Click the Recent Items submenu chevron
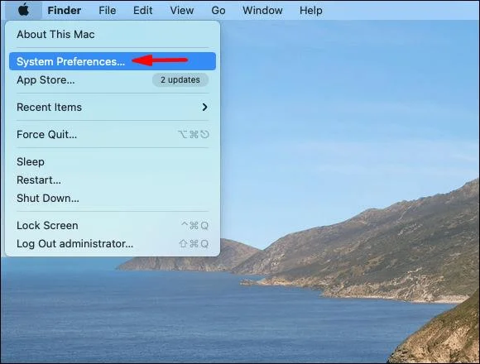Screen dimensions: 480x364 [204, 107]
